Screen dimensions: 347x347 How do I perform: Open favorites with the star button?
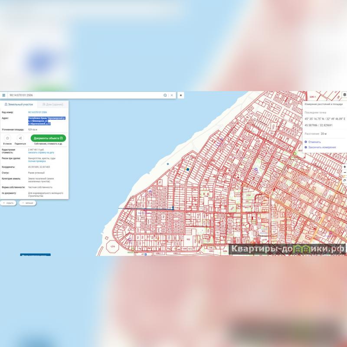coord(181,95)
